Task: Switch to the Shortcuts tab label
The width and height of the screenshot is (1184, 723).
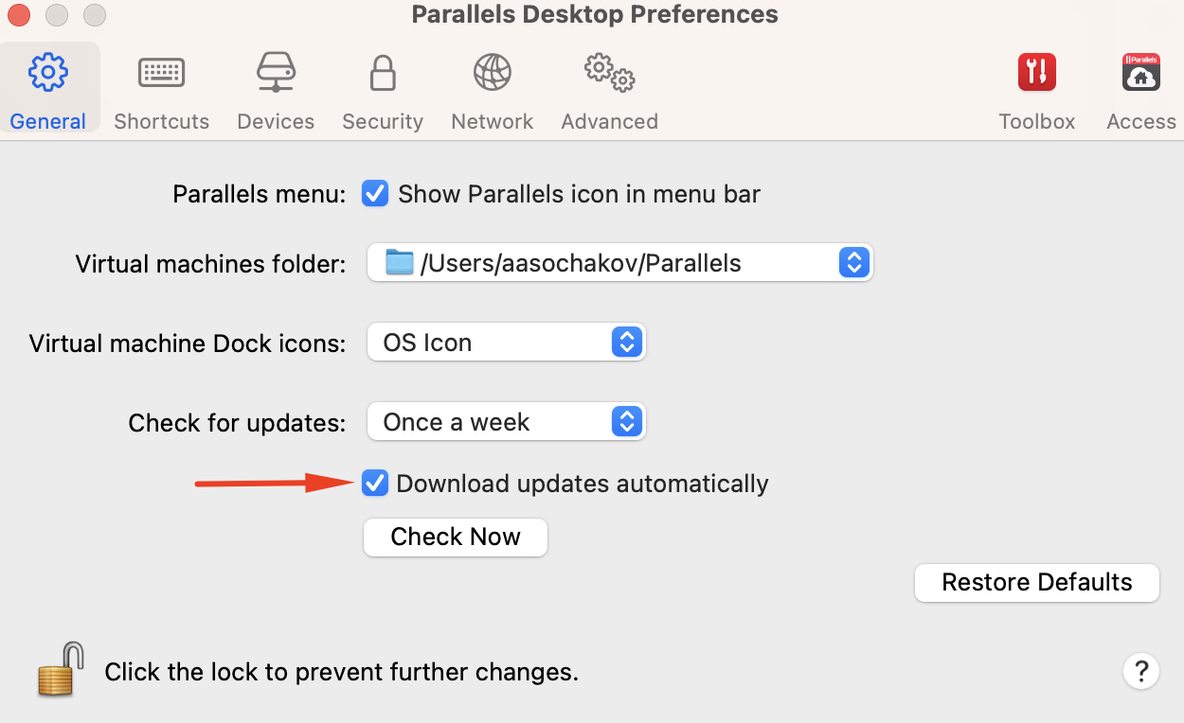Action: [x=162, y=122]
